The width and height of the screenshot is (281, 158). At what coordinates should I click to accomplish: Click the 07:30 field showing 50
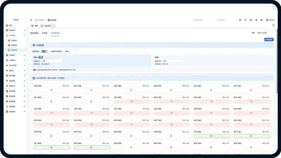click(52, 148)
